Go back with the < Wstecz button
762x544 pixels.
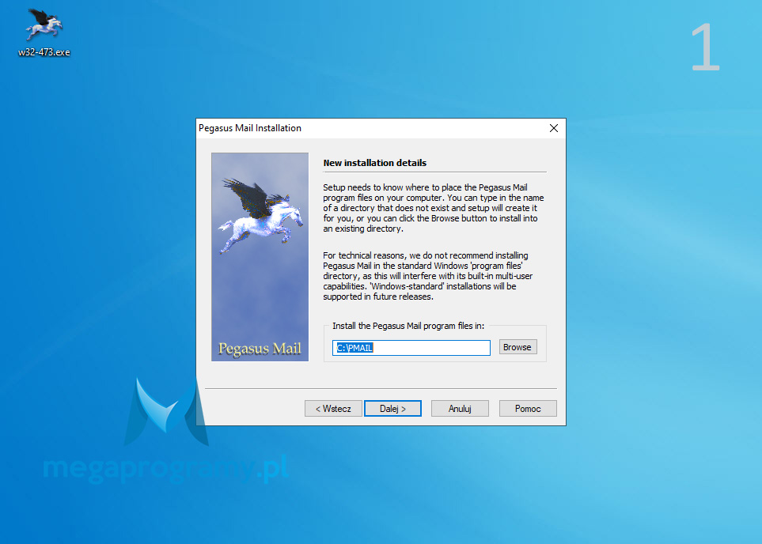coord(333,409)
